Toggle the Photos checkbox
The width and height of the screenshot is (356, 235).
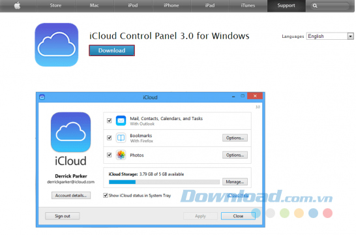109,155
